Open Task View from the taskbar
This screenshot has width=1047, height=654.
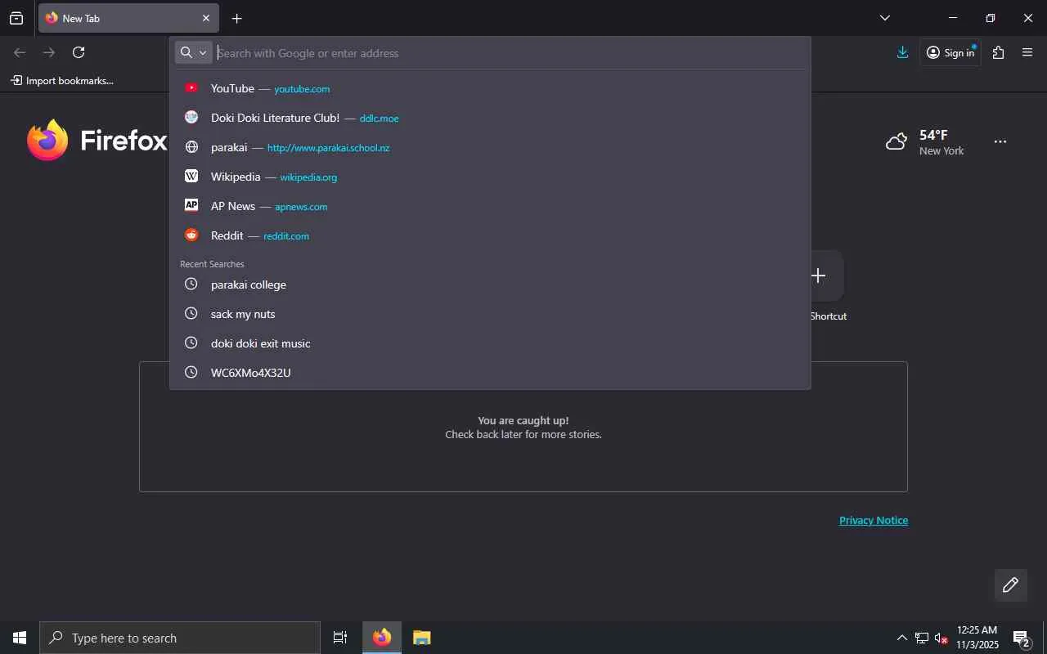(340, 638)
